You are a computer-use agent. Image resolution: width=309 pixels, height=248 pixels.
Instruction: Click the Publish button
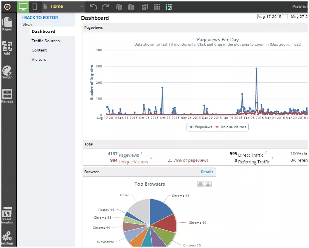[x=300, y=7]
